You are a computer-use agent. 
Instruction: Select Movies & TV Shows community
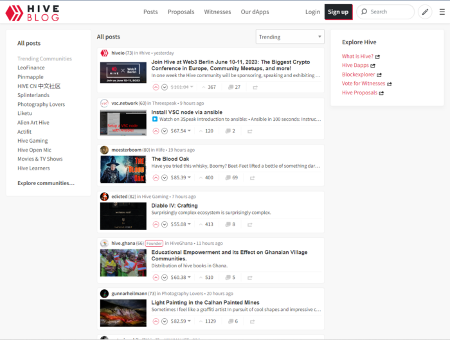click(x=40, y=159)
